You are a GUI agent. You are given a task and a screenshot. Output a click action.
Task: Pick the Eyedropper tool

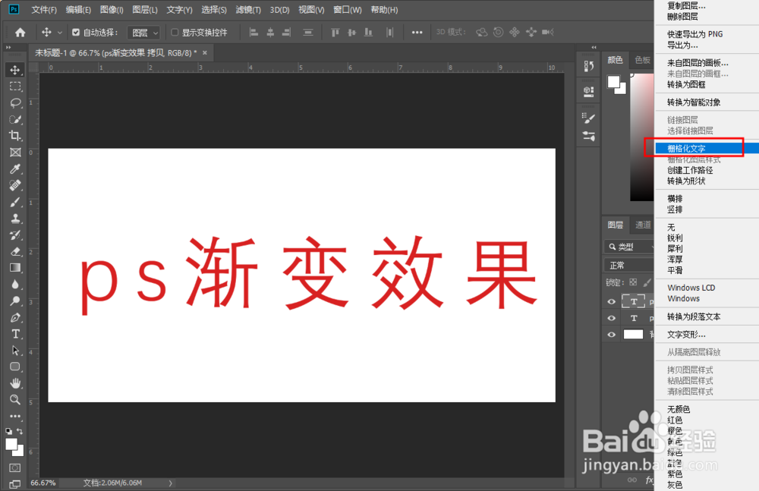[15, 167]
